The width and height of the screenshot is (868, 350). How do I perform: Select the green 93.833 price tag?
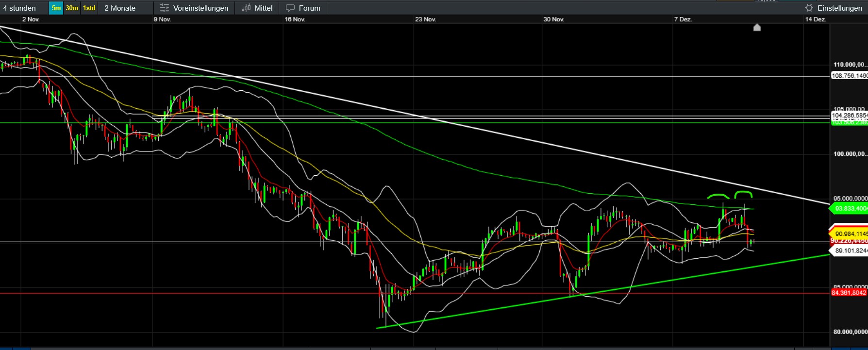pyautogui.click(x=850, y=209)
